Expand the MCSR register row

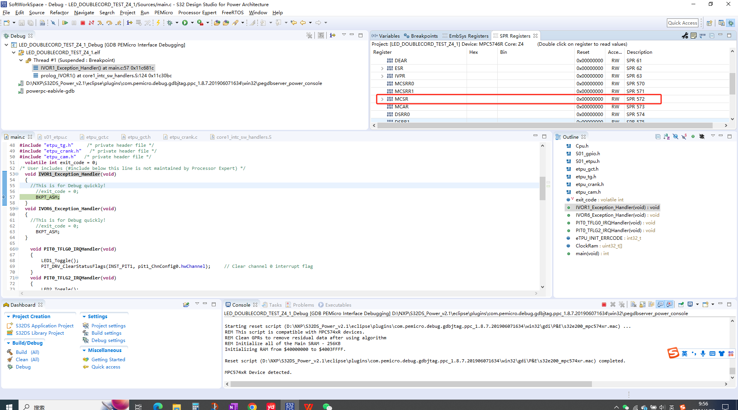(x=382, y=99)
